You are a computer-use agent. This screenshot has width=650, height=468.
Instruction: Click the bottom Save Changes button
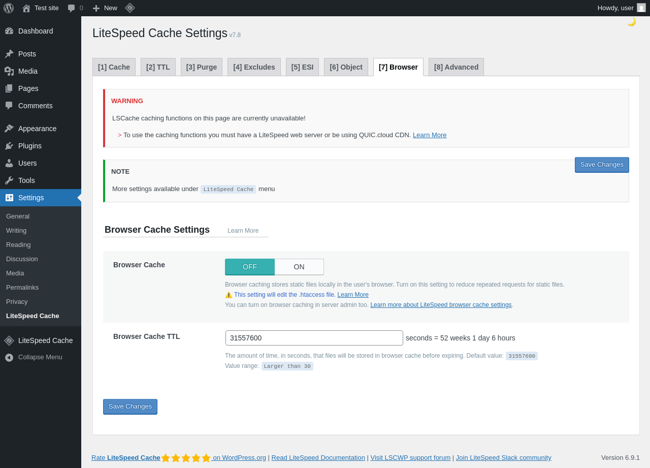[x=130, y=407]
